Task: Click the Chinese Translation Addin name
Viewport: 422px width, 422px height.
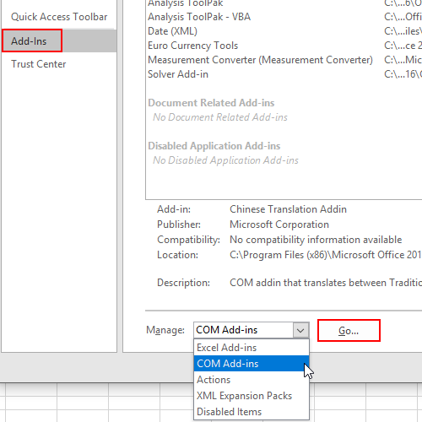Action: [288, 209]
